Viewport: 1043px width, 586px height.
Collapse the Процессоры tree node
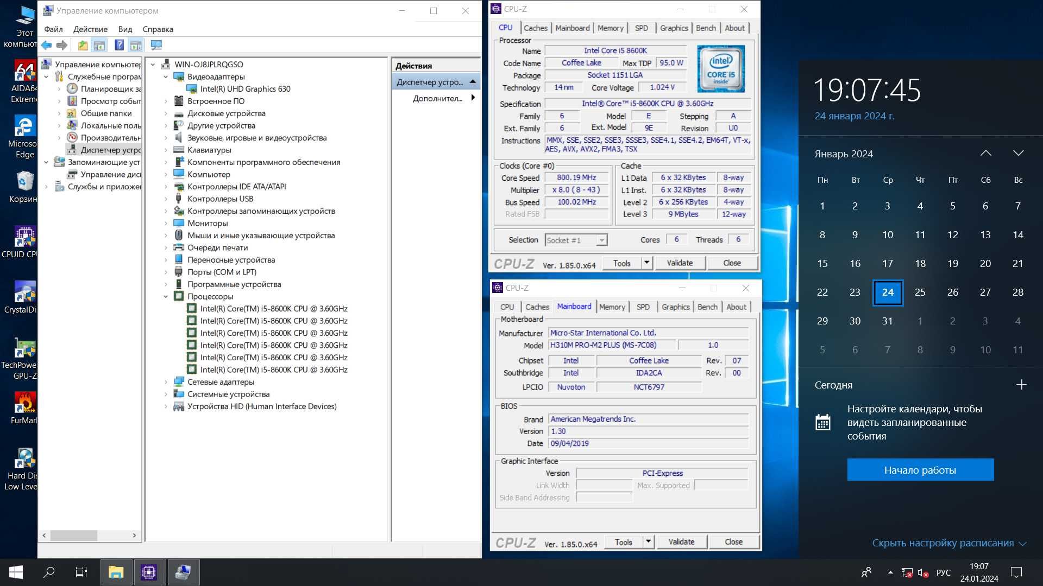pyautogui.click(x=166, y=296)
